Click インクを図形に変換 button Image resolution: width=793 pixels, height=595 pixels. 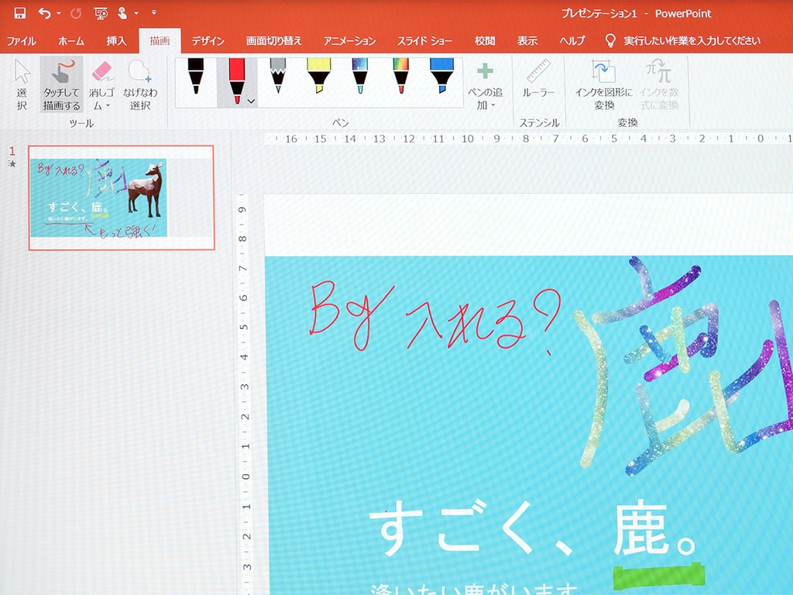pyautogui.click(x=603, y=84)
